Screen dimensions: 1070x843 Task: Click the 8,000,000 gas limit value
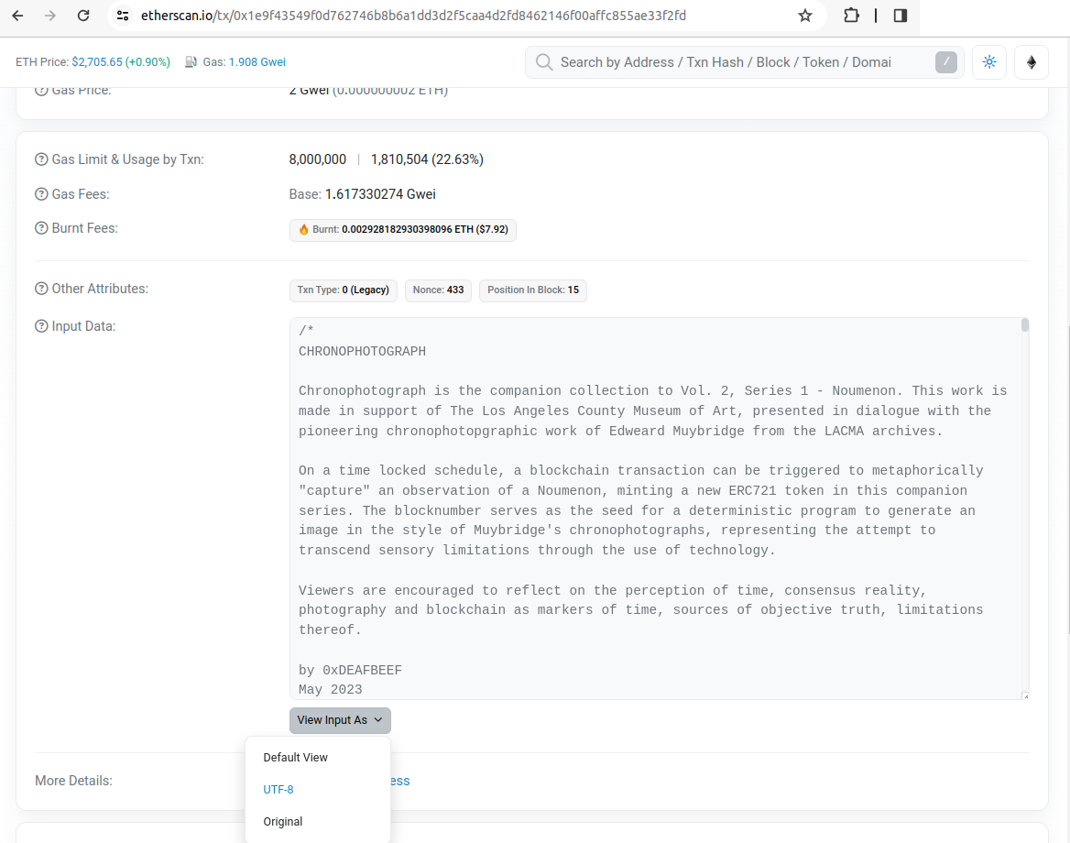(317, 159)
